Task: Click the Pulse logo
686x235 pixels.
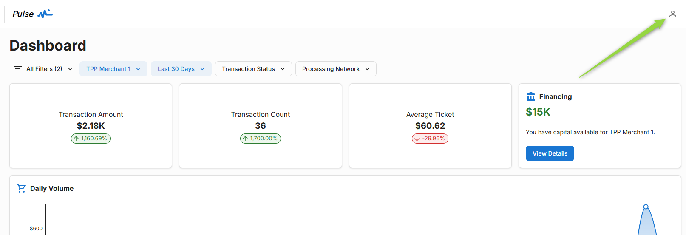Action: [32, 14]
